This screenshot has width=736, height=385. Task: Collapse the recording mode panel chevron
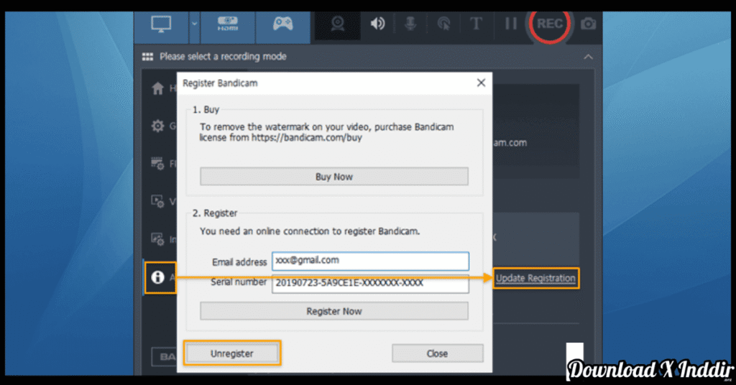click(589, 57)
